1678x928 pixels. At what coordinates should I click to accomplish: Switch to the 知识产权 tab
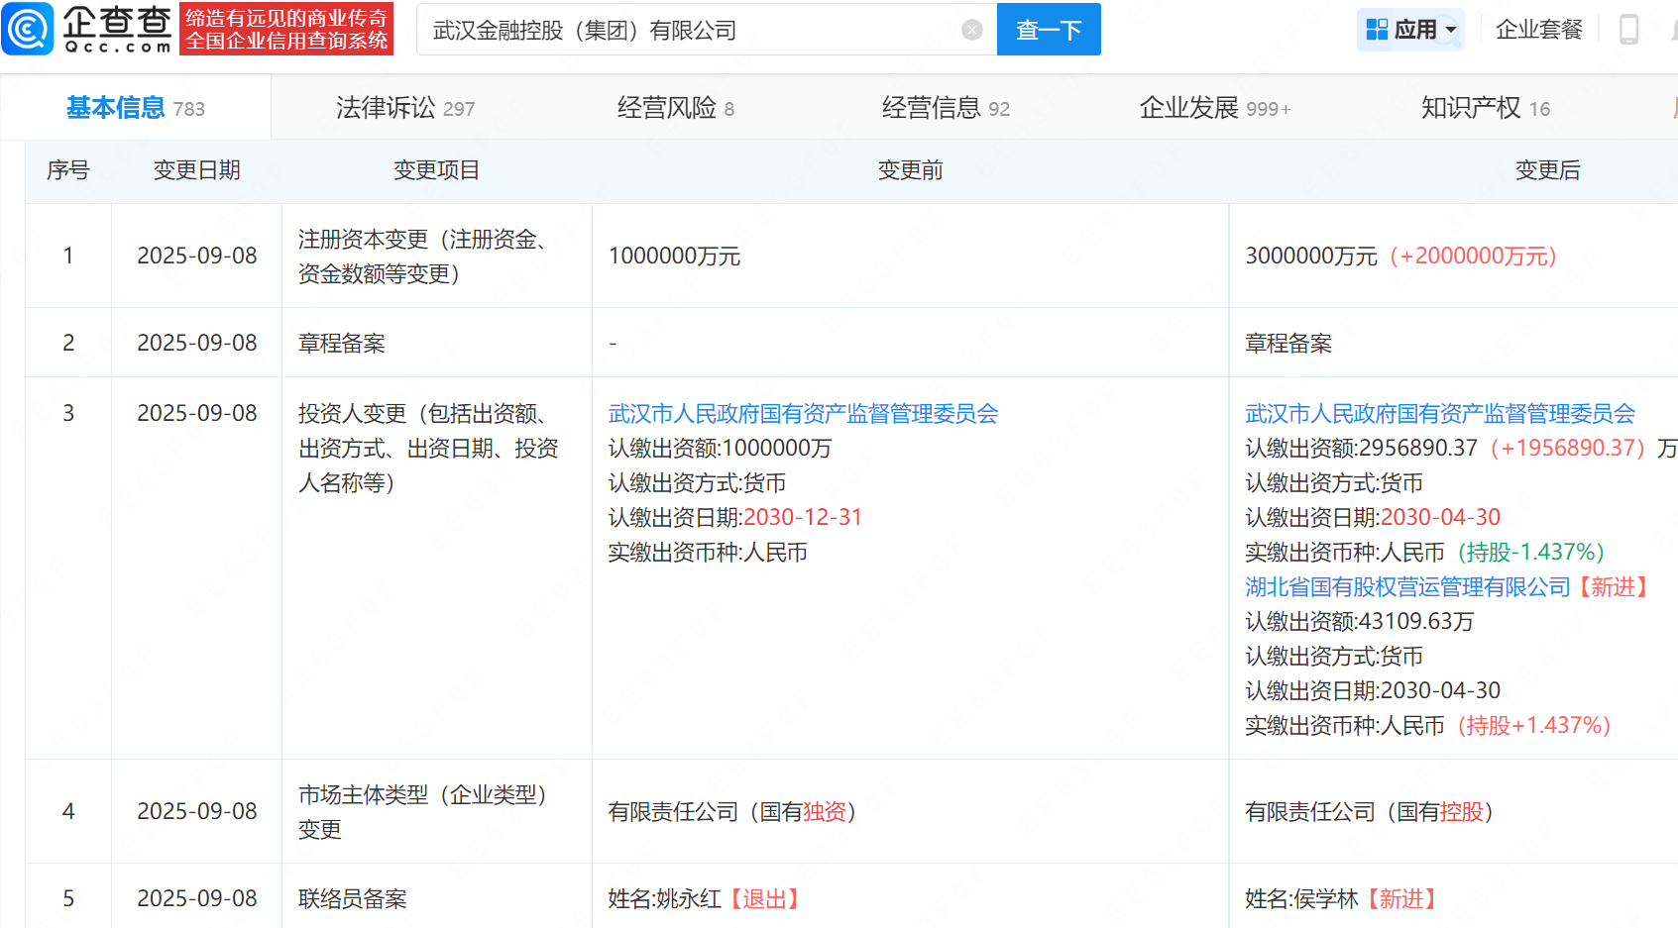pos(1486,108)
